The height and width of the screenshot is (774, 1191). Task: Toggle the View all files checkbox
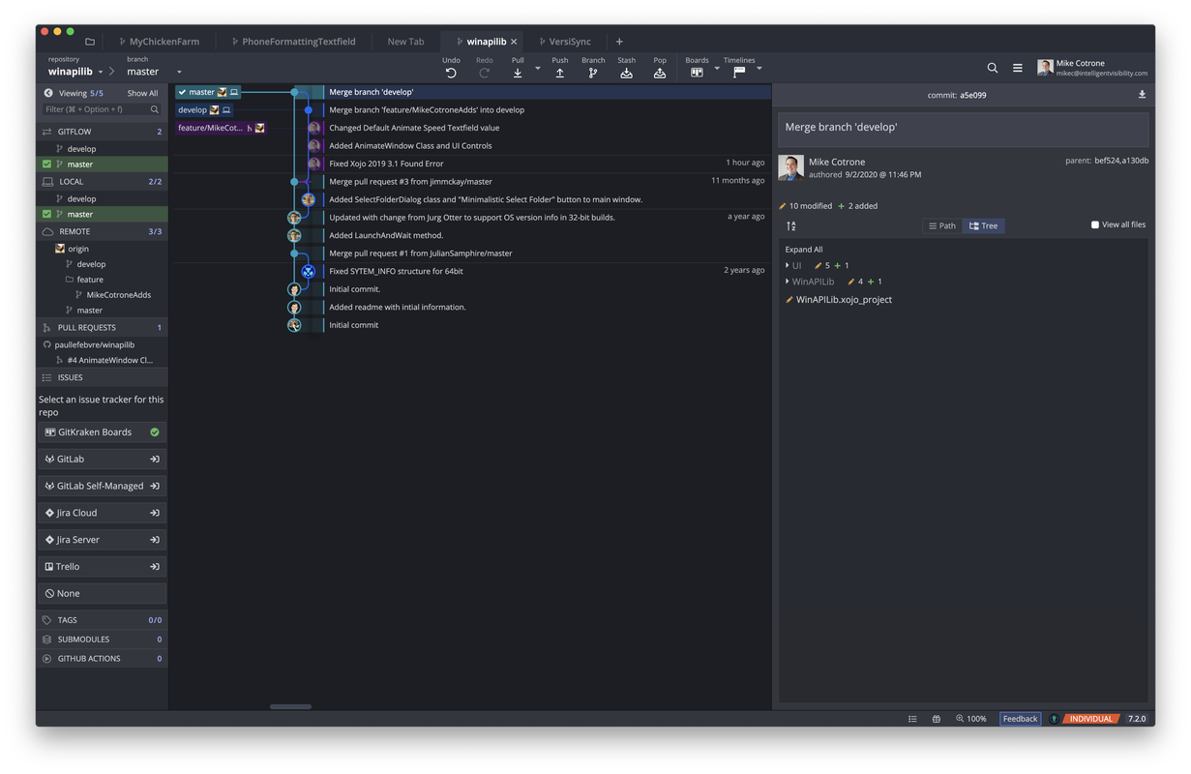pyautogui.click(x=1095, y=224)
